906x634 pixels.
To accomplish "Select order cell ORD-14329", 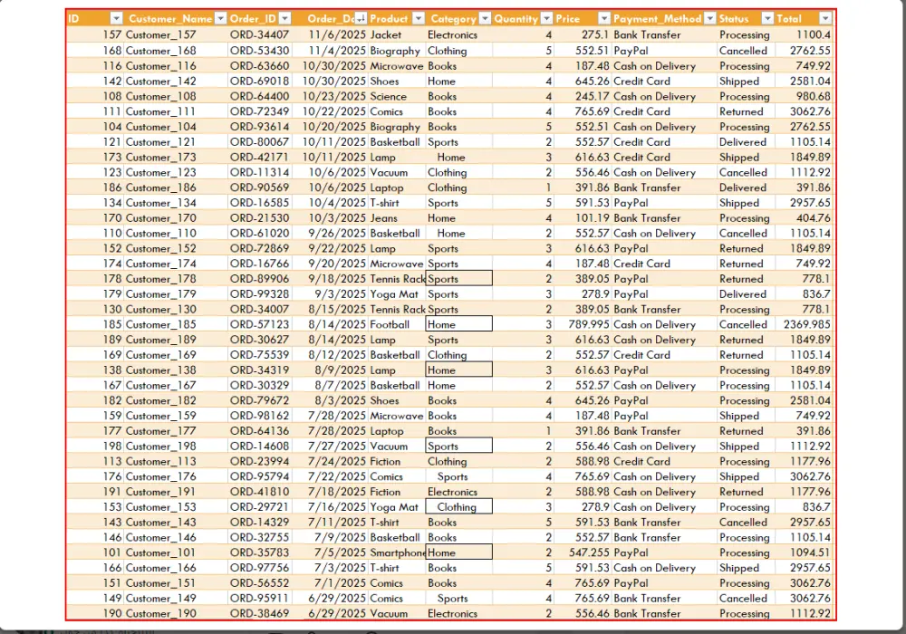I will tap(259, 522).
